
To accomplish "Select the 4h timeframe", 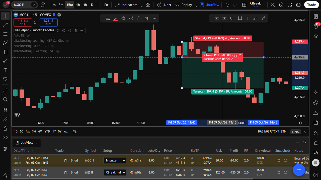I will [x=85, y=5].
